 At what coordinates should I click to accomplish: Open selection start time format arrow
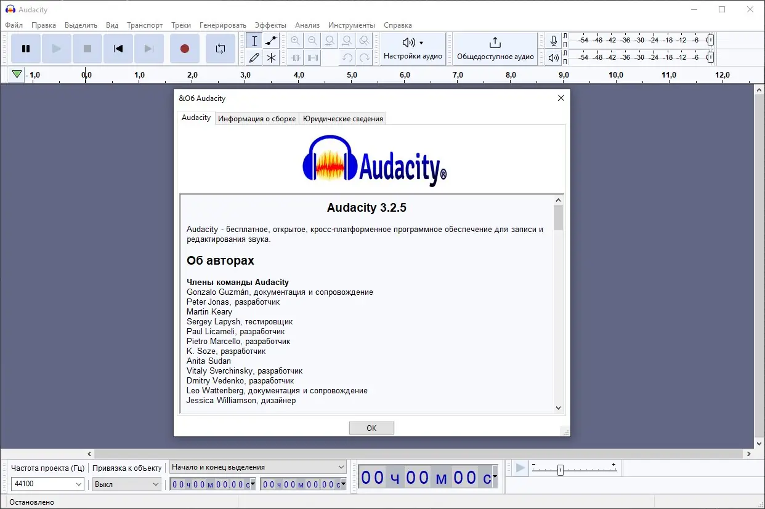point(253,484)
